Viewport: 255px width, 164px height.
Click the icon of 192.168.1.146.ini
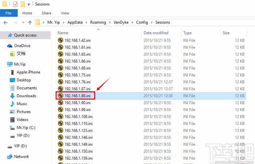(x=61, y=137)
